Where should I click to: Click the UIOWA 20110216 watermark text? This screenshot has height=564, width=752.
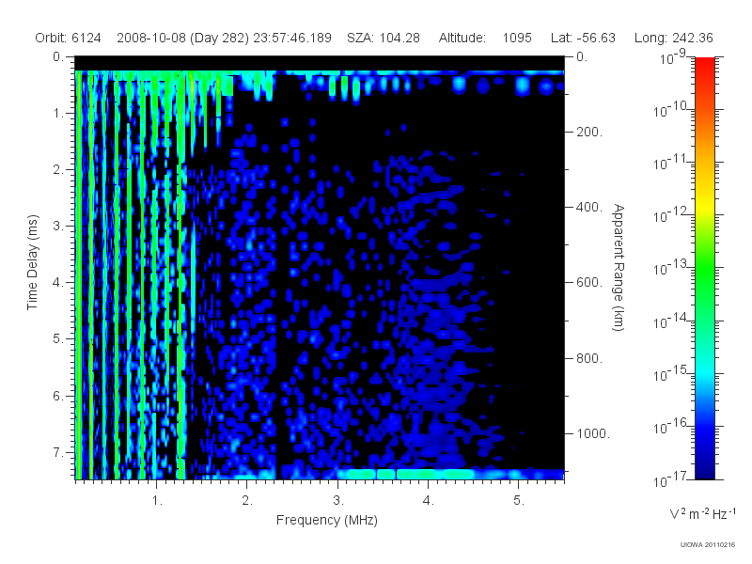coord(708,545)
